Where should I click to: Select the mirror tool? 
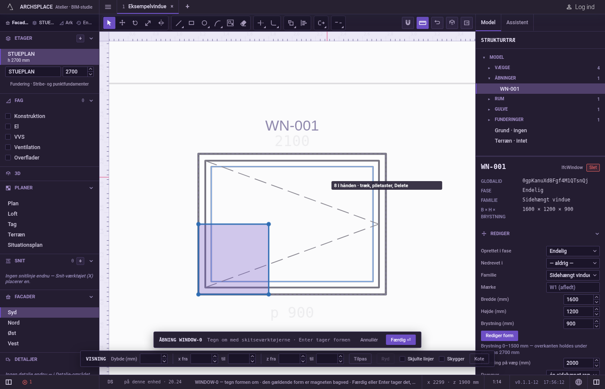point(161,23)
